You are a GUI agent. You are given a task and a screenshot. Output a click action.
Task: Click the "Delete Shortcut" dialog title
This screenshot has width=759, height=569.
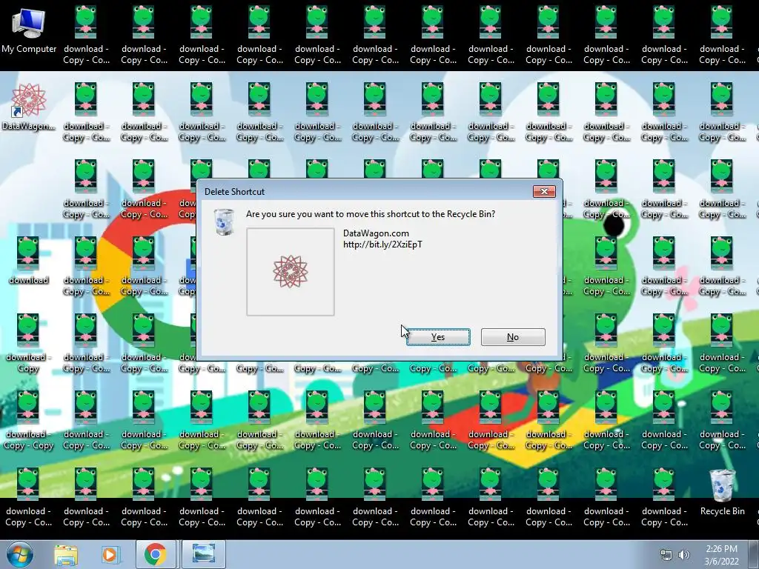pos(234,192)
